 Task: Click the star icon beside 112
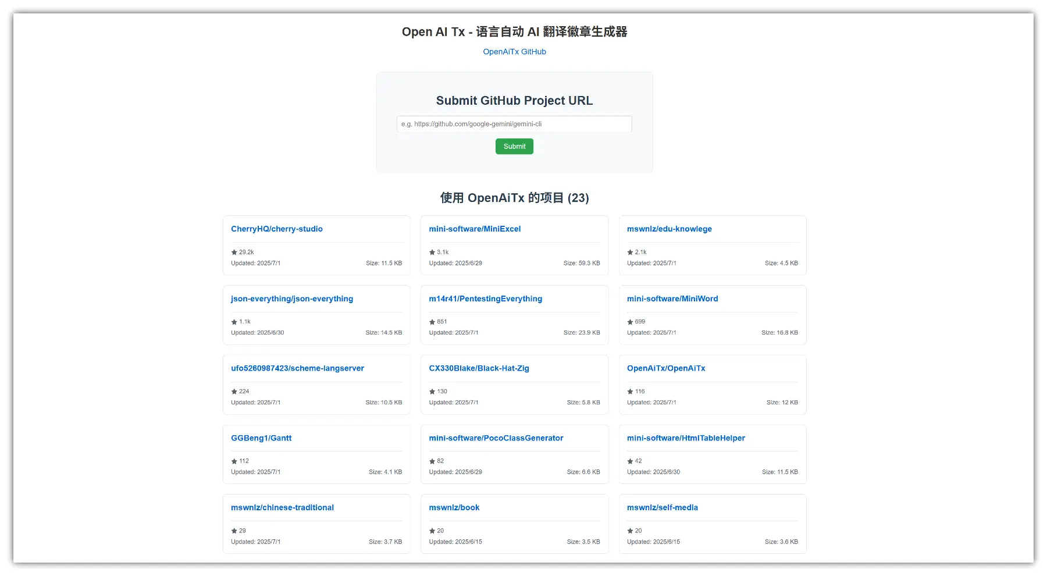coord(234,461)
